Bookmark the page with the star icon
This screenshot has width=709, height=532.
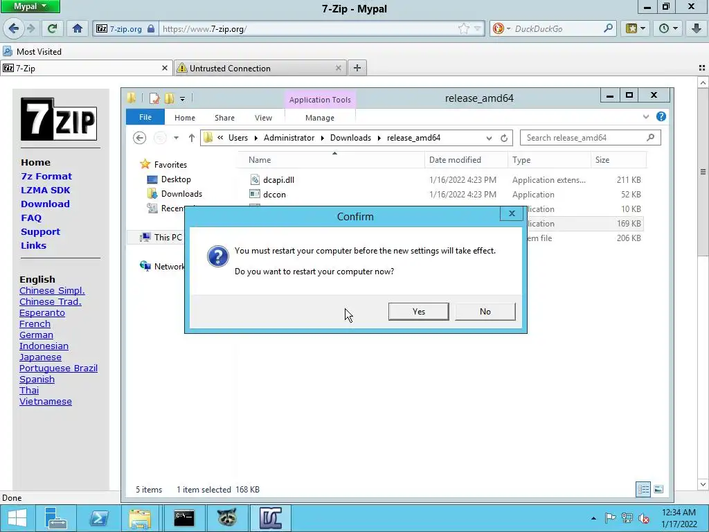point(463,29)
